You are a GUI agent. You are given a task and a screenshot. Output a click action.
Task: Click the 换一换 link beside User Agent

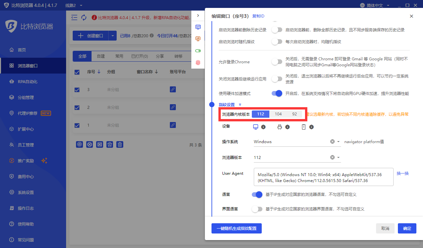pos(403,173)
